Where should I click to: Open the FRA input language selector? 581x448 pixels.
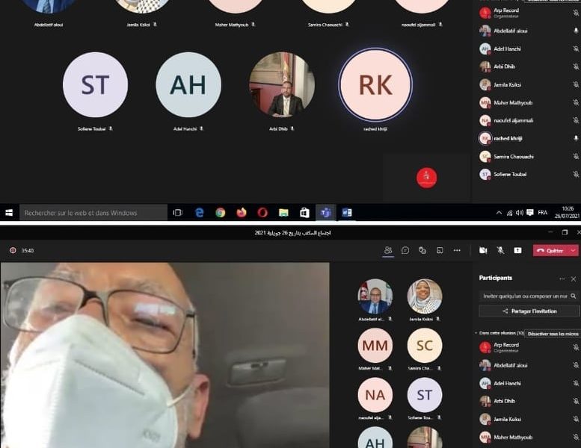(543, 213)
